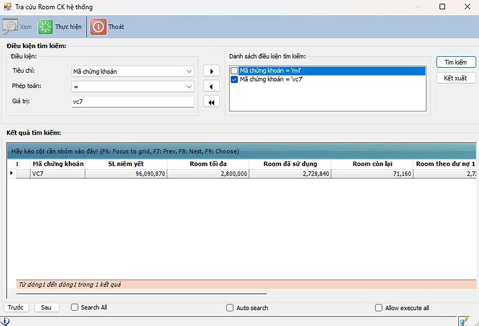Click the result count status row

(x=246, y=284)
